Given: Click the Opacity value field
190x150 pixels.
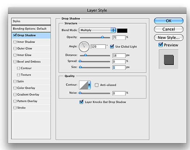Looking at the screenshot, I should coord(119,38).
